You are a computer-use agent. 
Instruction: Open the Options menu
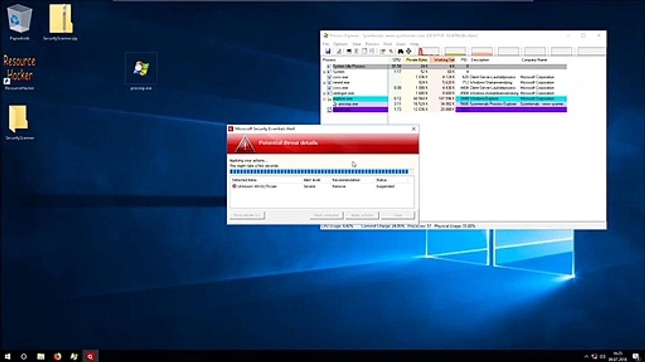click(341, 44)
